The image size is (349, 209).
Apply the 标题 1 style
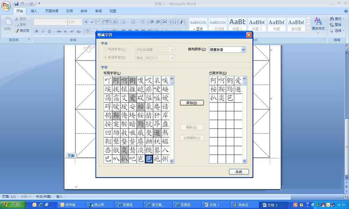pos(237,24)
